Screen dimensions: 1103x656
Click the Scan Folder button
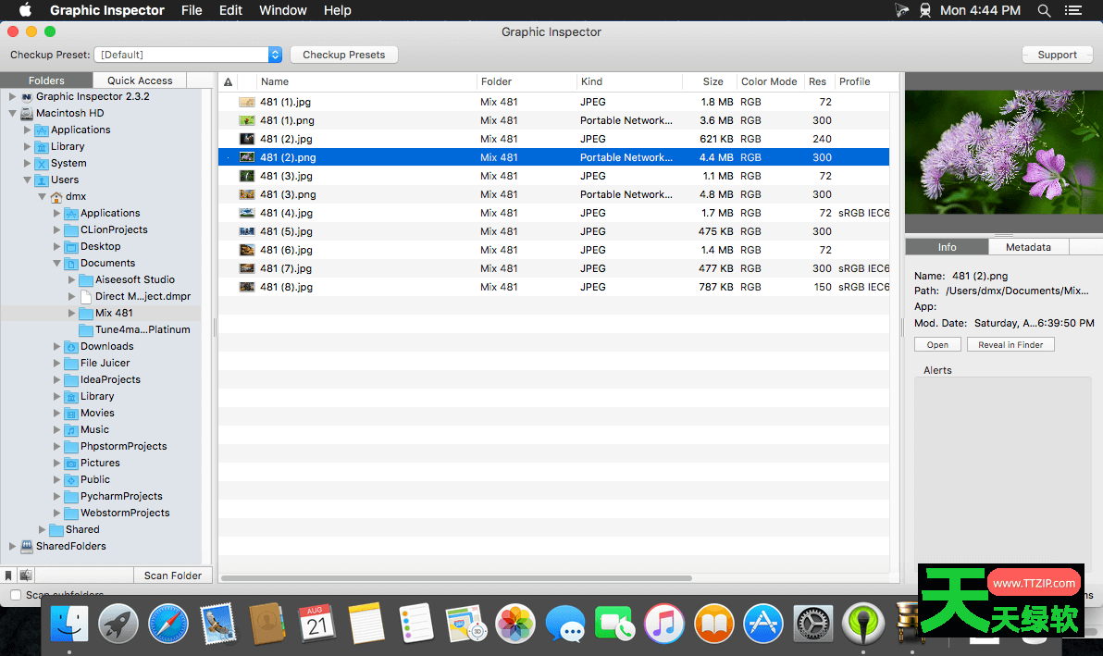(x=172, y=576)
